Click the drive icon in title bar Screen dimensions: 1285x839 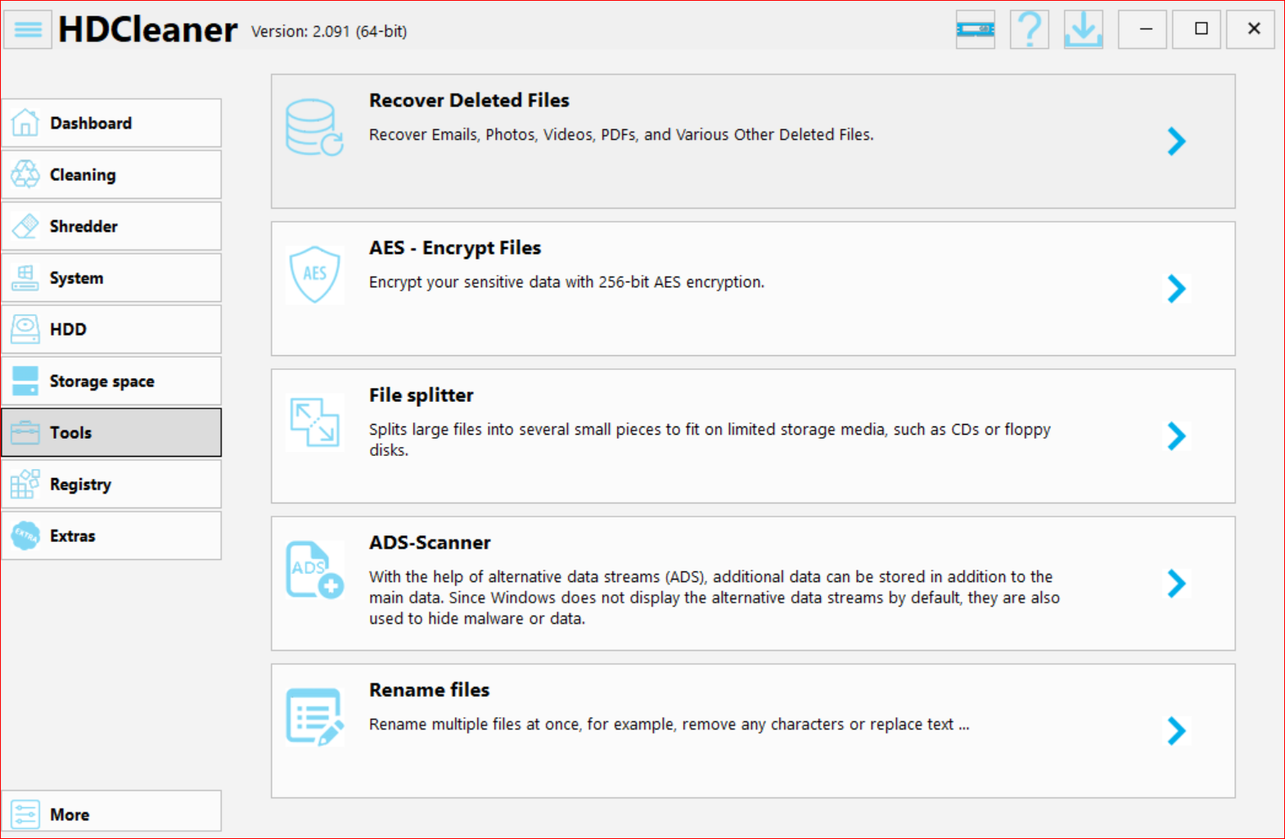pyautogui.click(x=975, y=30)
